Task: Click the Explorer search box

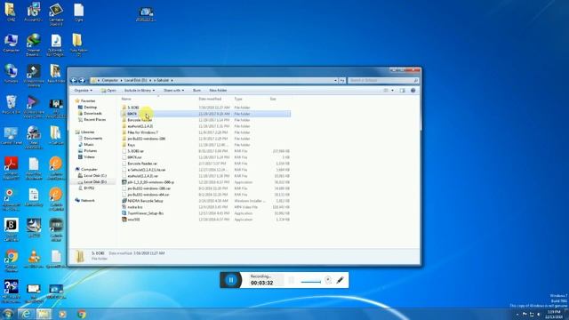Action: pos(383,80)
